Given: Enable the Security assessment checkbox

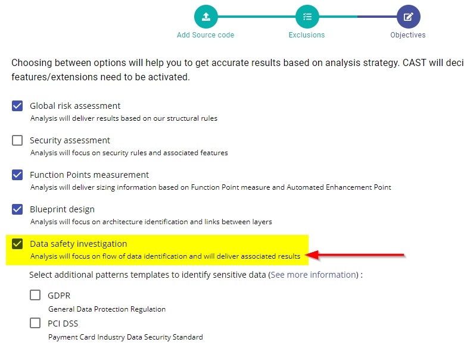Looking at the screenshot, I should click(17, 140).
